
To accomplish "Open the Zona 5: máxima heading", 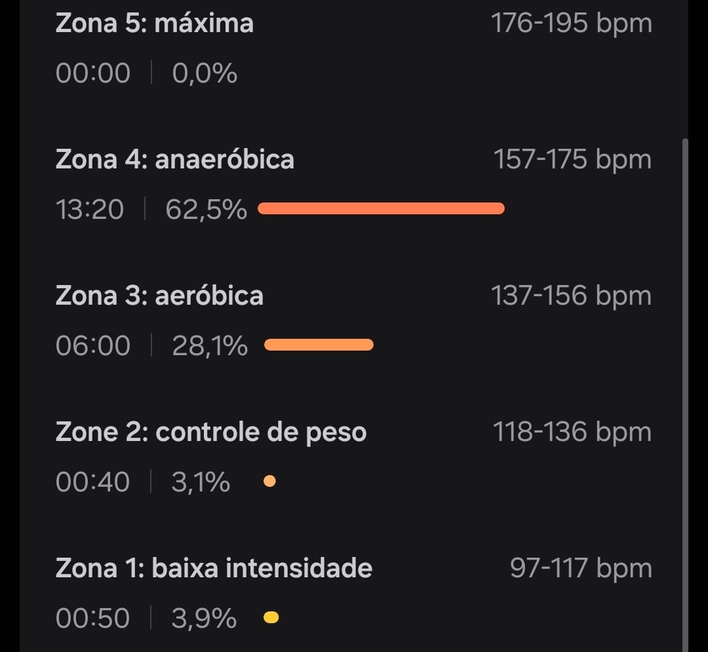I will click(155, 23).
